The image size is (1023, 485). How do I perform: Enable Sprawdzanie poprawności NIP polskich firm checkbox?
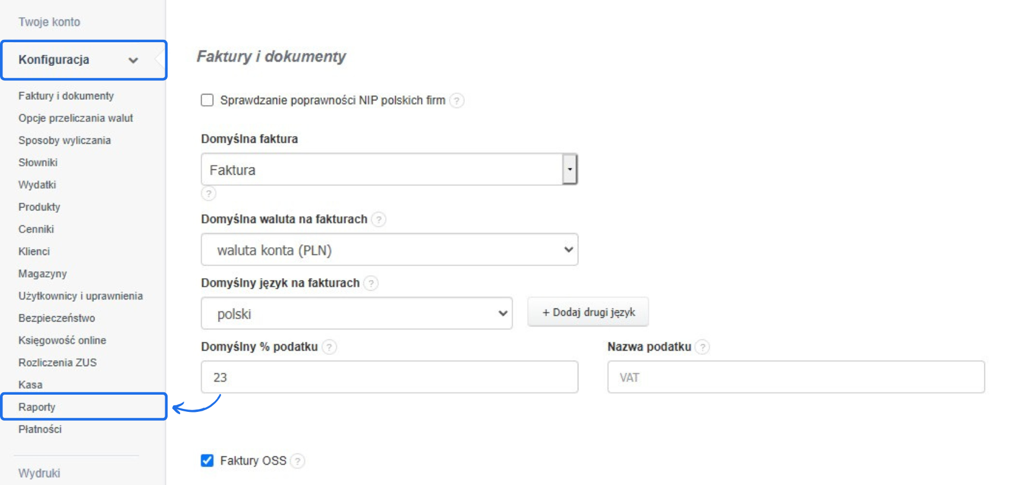coord(207,100)
